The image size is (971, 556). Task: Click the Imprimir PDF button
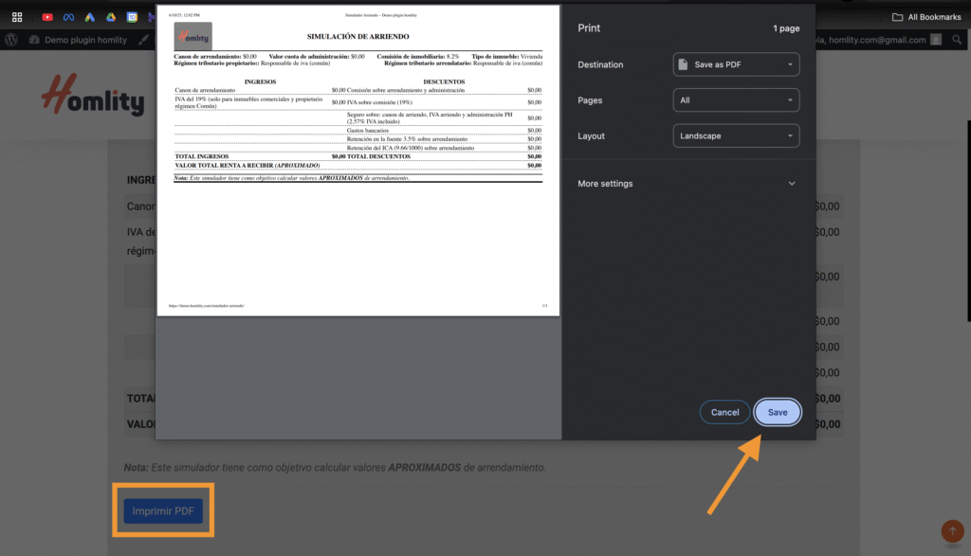[163, 511]
